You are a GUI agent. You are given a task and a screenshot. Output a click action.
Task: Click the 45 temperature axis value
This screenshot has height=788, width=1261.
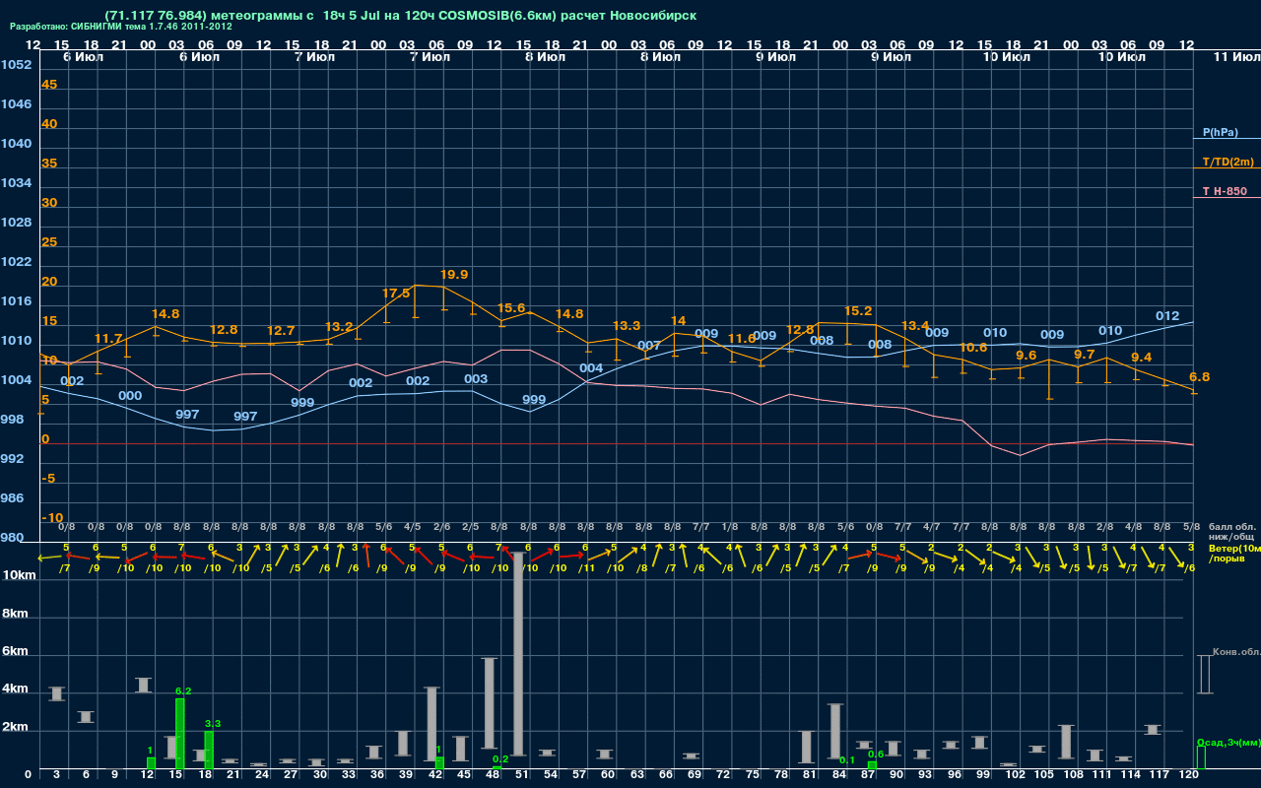click(49, 85)
